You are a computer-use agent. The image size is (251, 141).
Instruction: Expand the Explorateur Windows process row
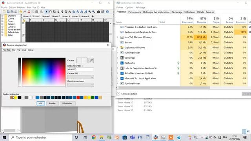coord(118,47)
